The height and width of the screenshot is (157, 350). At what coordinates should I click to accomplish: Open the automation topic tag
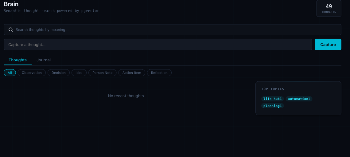point(299,99)
